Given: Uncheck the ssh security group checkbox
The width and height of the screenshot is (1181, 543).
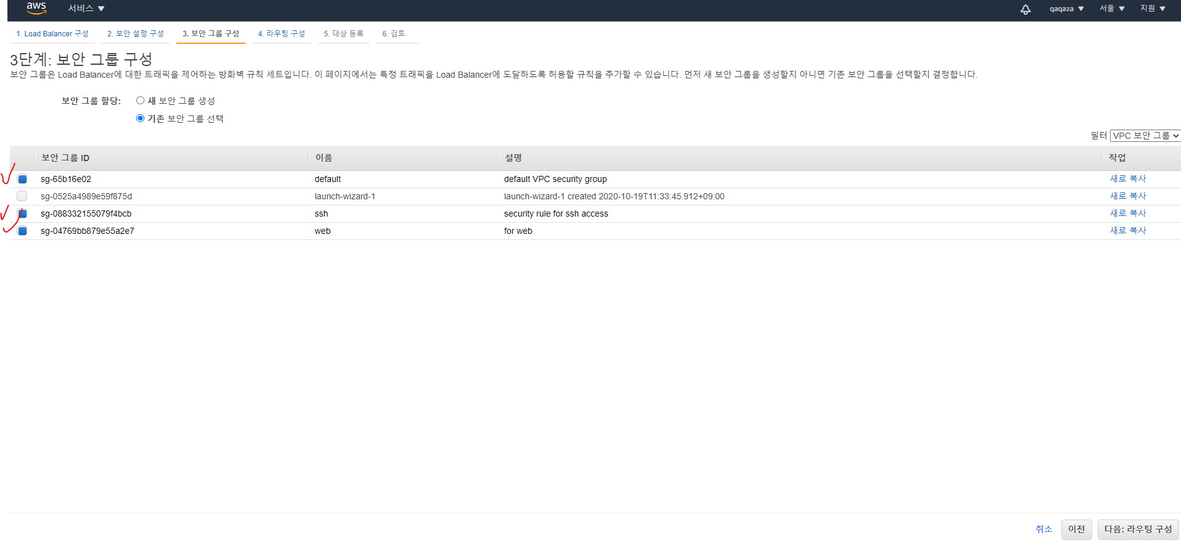Looking at the screenshot, I should point(23,213).
